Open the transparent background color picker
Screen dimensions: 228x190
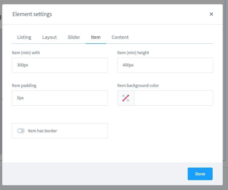tap(126, 98)
